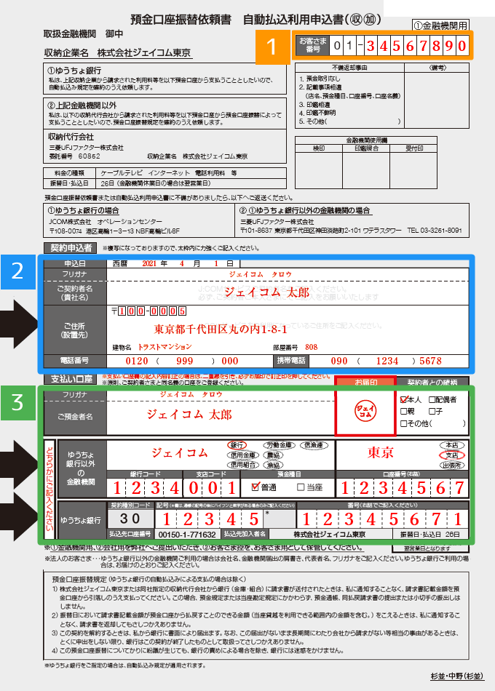
Task: Choose the 漁協 institution type
Action: [x=273, y=465]
